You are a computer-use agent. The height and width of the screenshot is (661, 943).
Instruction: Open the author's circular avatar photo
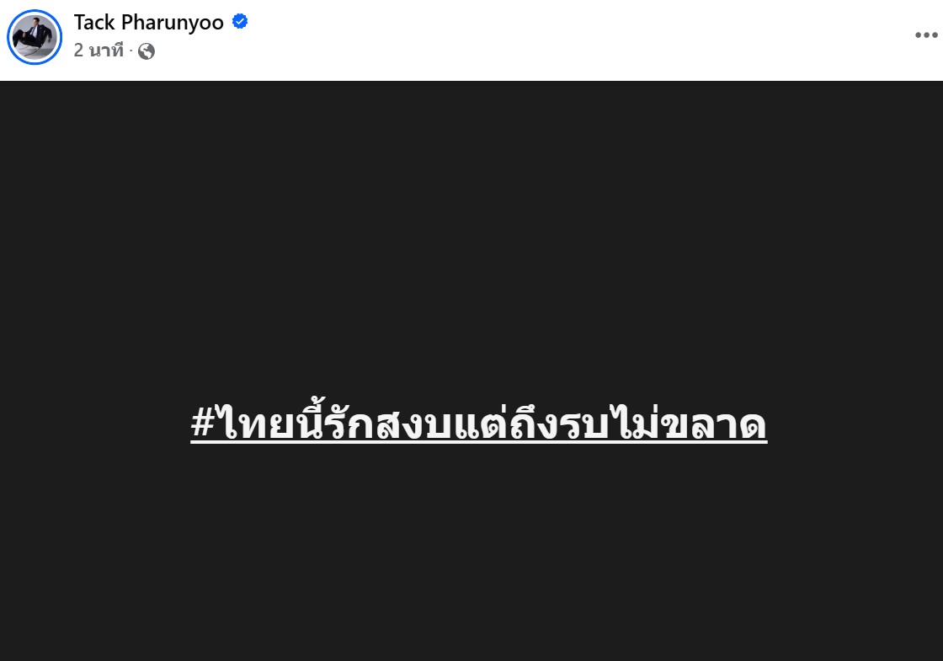[35, 37]
